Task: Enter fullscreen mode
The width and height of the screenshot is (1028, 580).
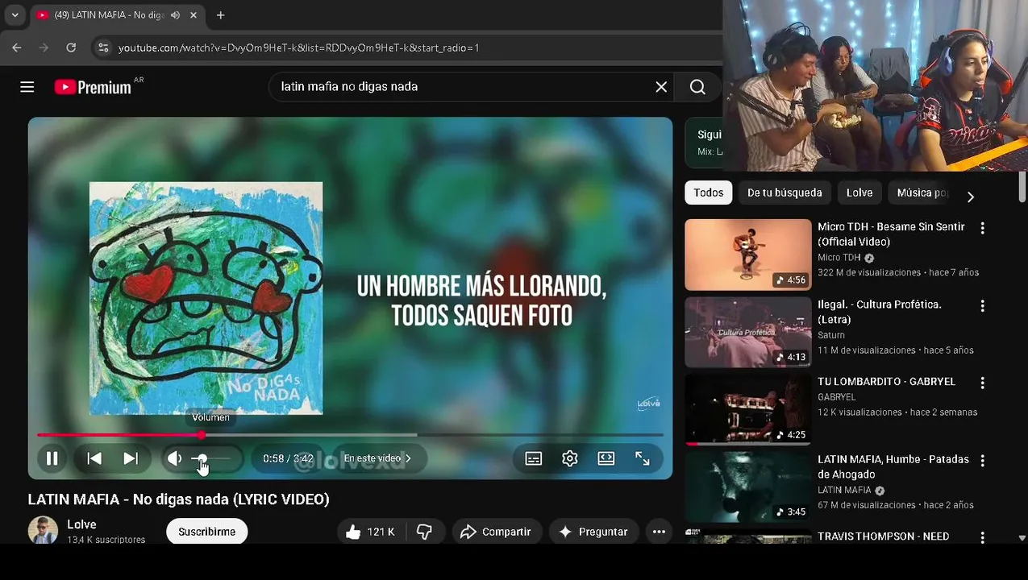Action: click(643, 458)
